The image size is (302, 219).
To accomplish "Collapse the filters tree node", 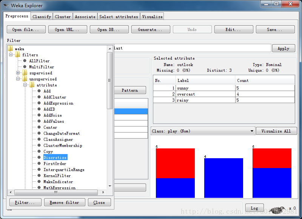I will [11, 54].
